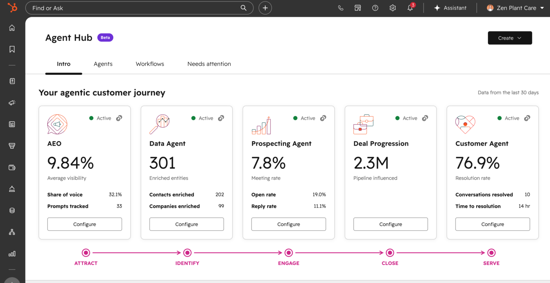Open the Needs attention tab

point(209,64)
